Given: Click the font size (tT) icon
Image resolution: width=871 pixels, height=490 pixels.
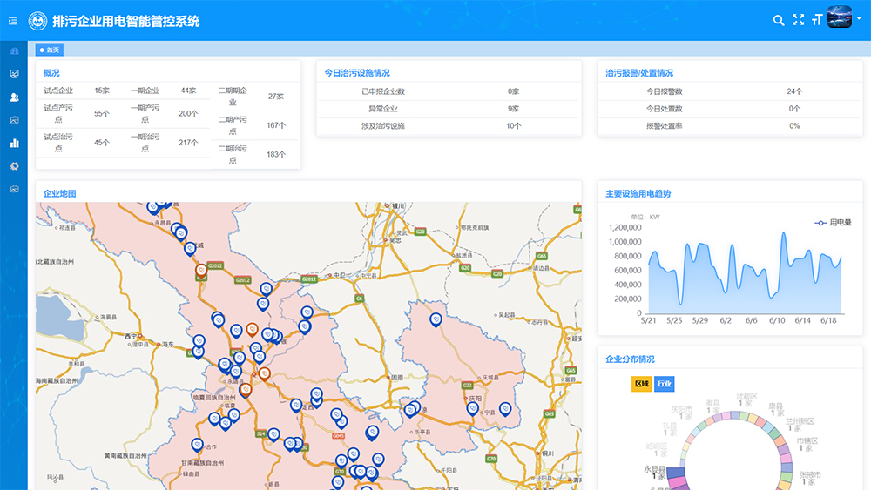Looking at the screenshot, I should click(x=816, y=20).
